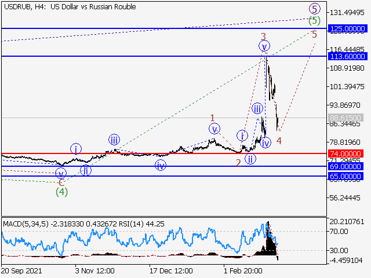Select circled iv label beside red 4
The image size is (371, 278).
pyautogui.click(x=265, y=143)
